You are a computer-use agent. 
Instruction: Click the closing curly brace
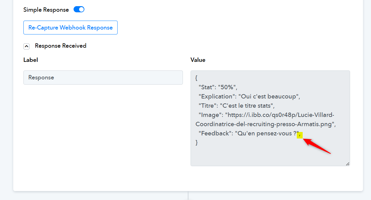tap(197, 142)
